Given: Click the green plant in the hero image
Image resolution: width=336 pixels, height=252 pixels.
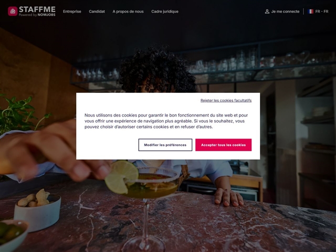Looking at the screenshot, I should click(x=19, y=114).
